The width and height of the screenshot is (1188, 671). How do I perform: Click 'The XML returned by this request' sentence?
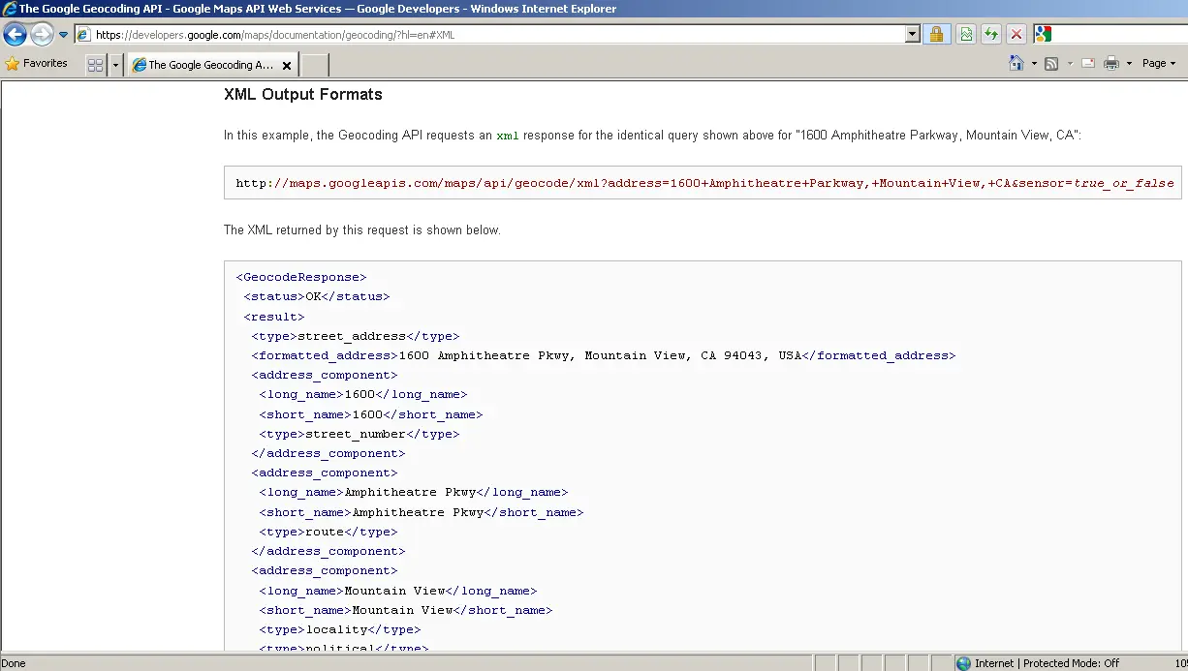[x=362, y=230]
